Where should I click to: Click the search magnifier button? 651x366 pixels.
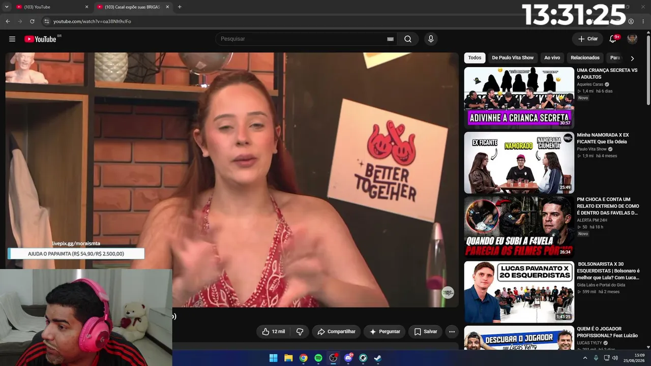point(408,39)
